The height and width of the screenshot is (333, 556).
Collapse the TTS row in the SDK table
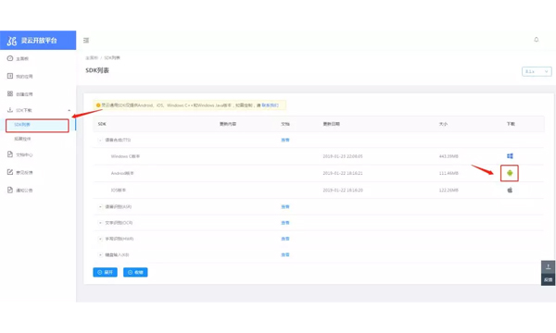coord(100,140)
